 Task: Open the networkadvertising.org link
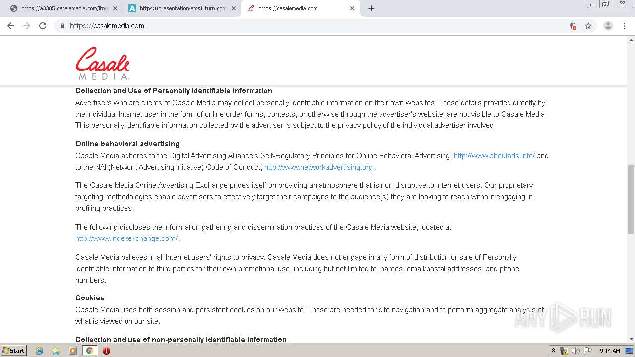tap(319, 167)
